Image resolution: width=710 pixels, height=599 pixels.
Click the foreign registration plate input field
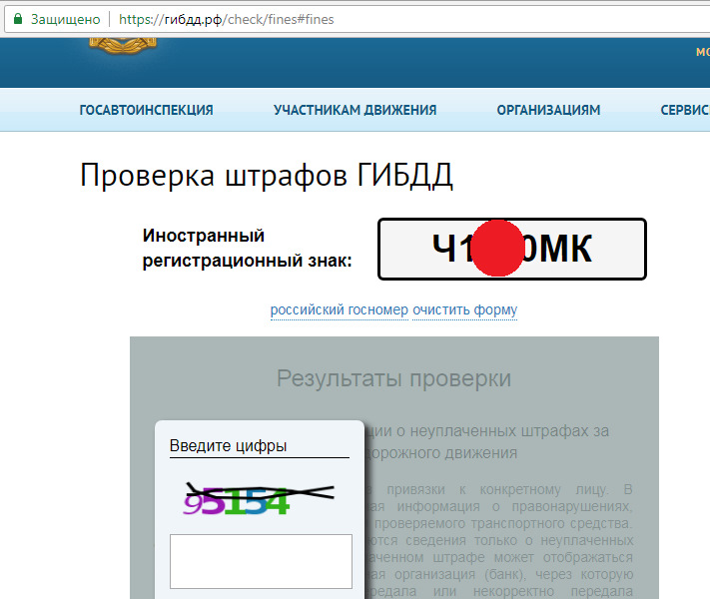click(512, 249)
